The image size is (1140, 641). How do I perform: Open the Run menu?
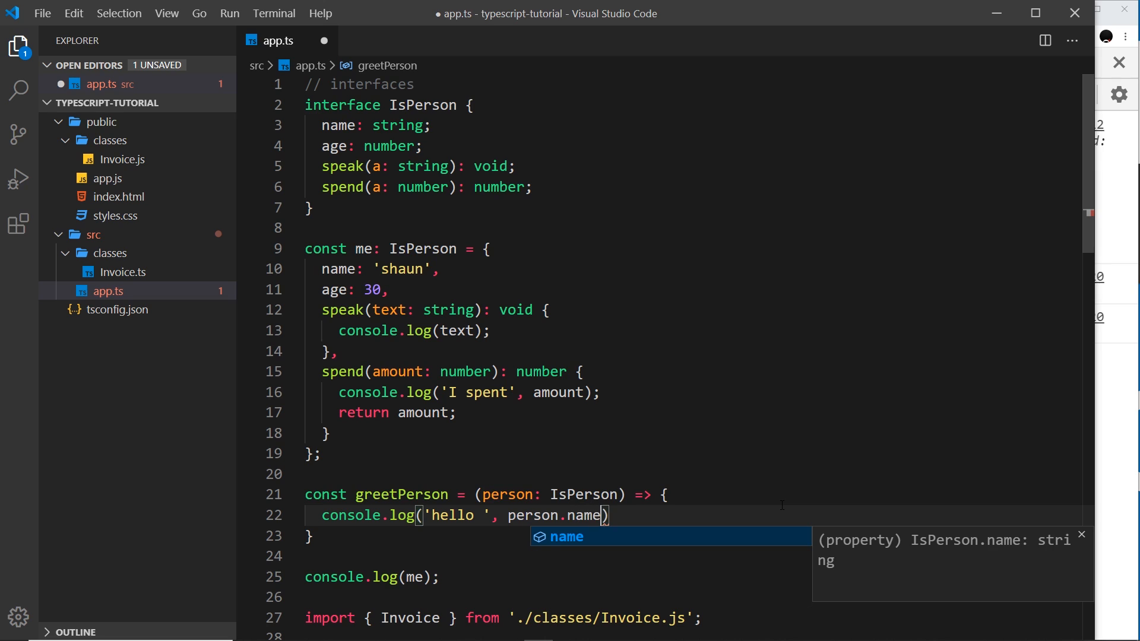coord(230,13)
